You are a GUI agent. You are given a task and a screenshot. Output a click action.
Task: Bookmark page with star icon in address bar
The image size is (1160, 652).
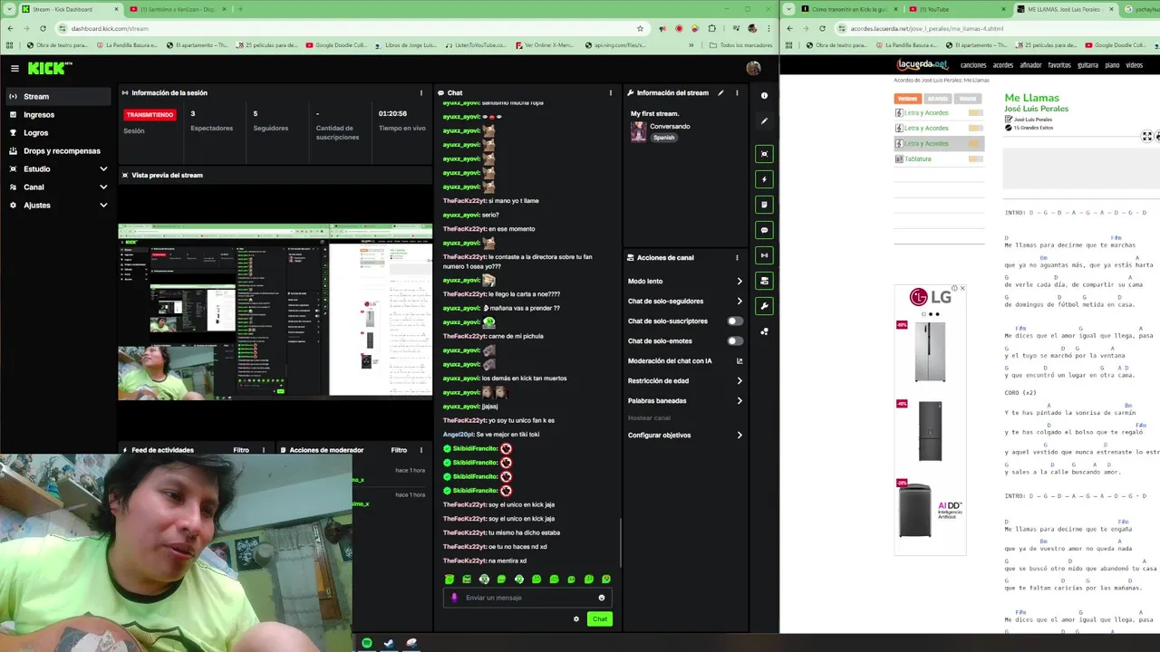[640, 28]
